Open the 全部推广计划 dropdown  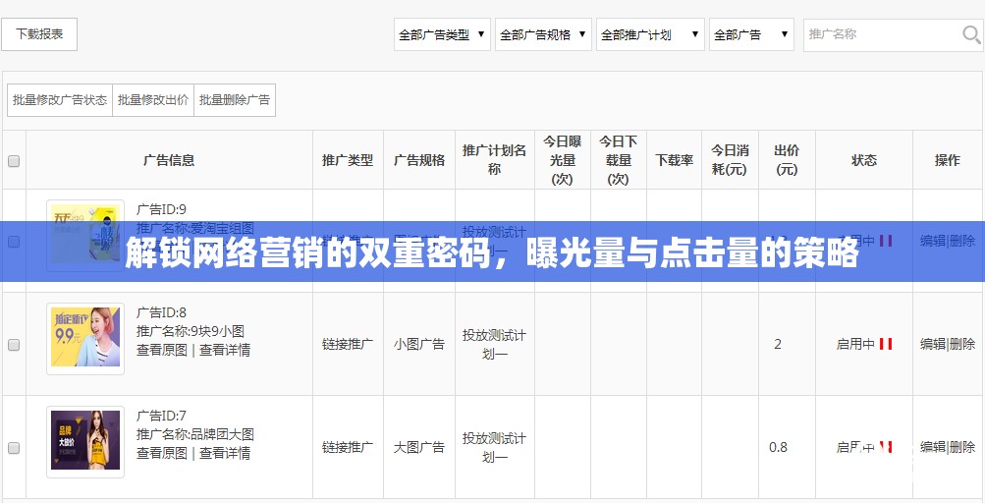(x=650, y=34)
